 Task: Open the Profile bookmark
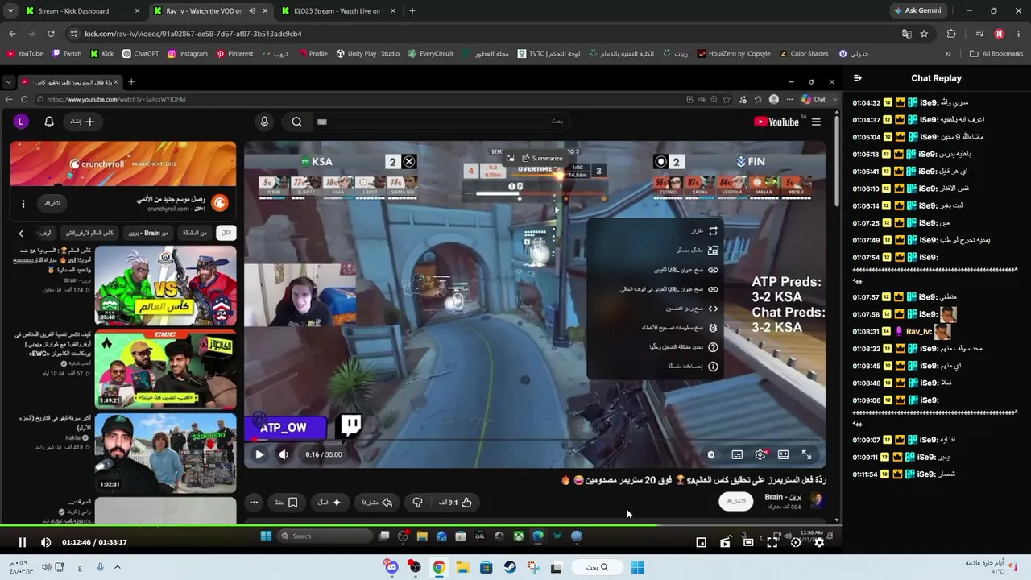313,54
